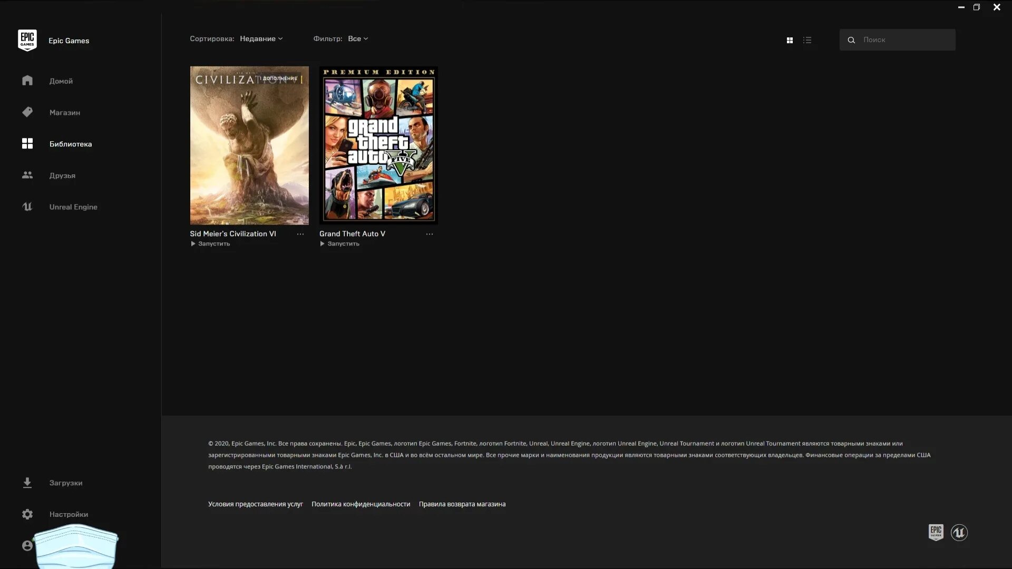The width and height of the screenshot is (1012, 569).
Task: Click the footer Epic Games logo
Action: pyautogui.click(x=936, y=532)
